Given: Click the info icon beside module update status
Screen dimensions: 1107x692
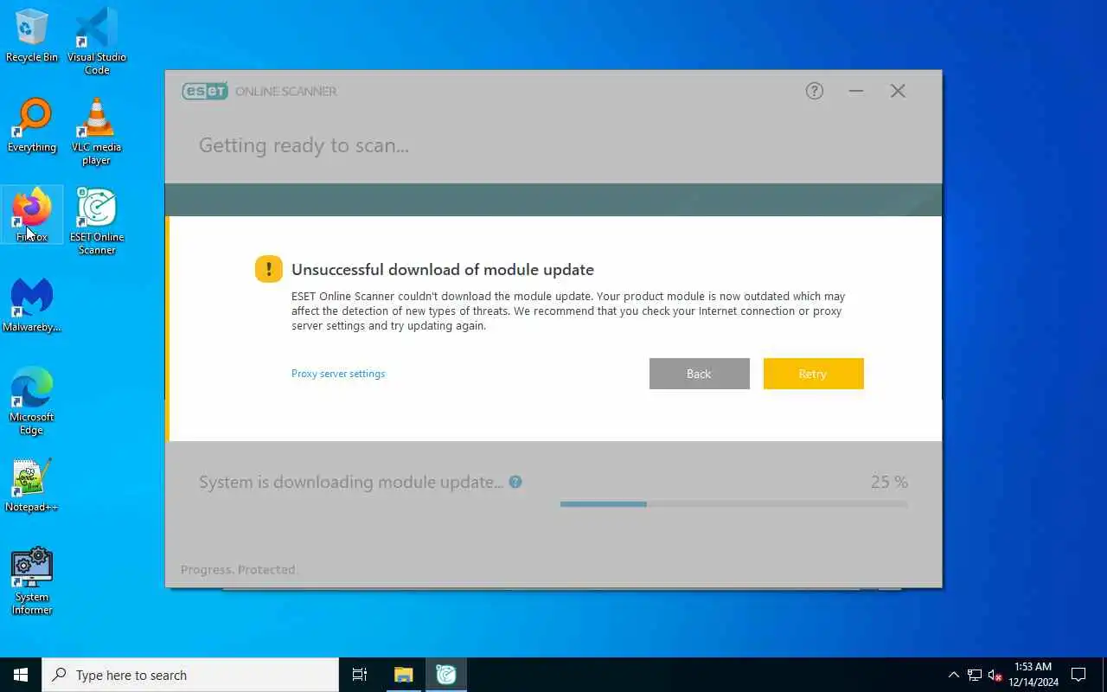Looking at the screenshot, I should coord(515,482).
